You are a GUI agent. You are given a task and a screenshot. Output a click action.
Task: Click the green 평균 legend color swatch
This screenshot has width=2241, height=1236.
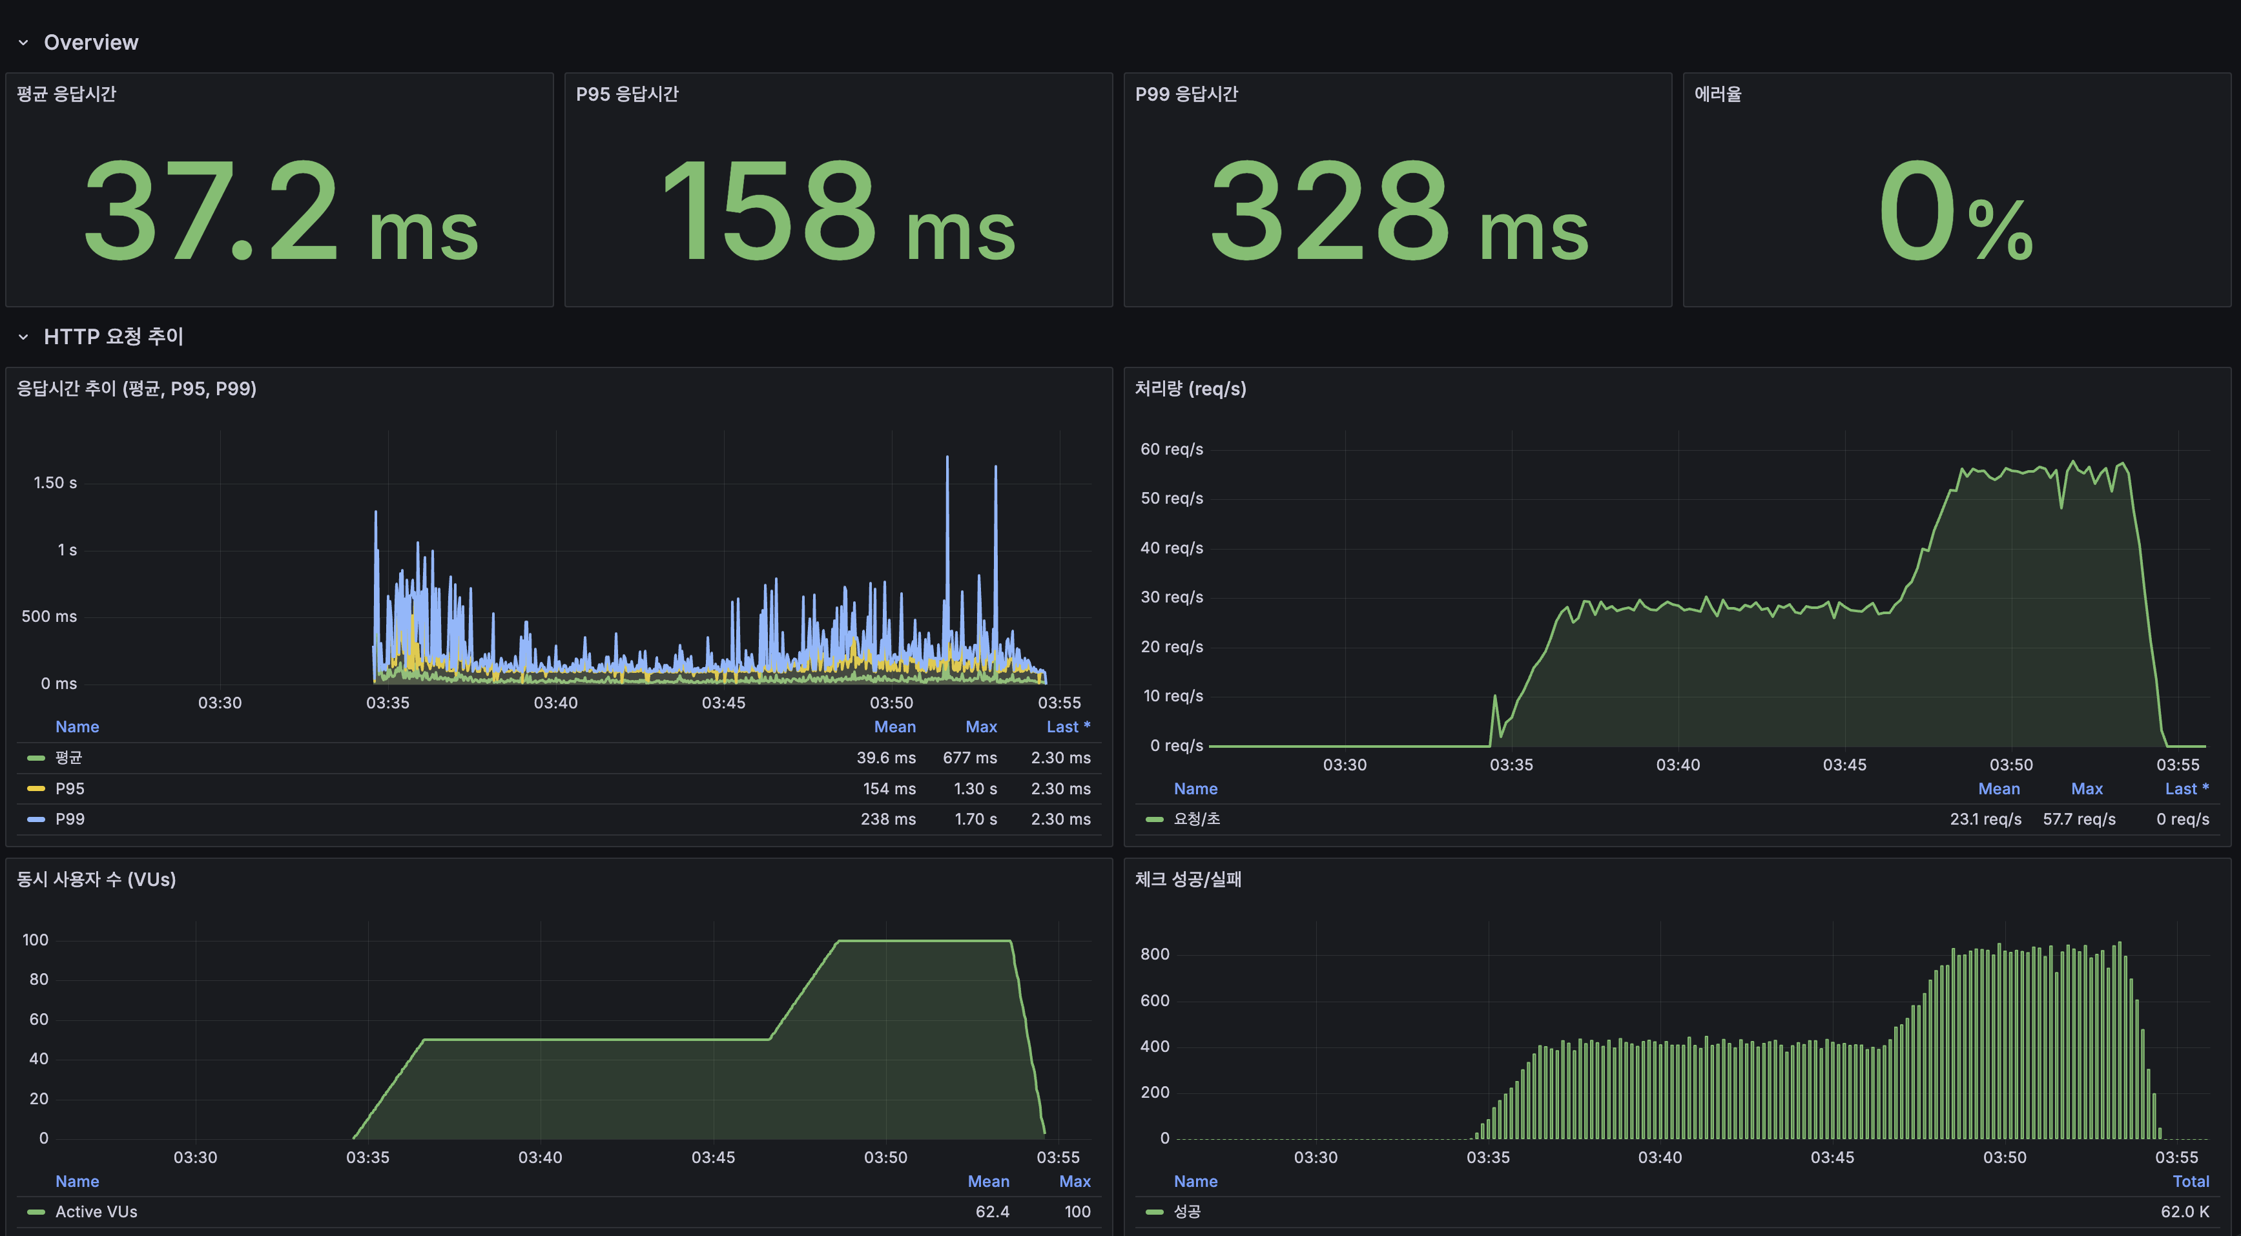(36, 757)
